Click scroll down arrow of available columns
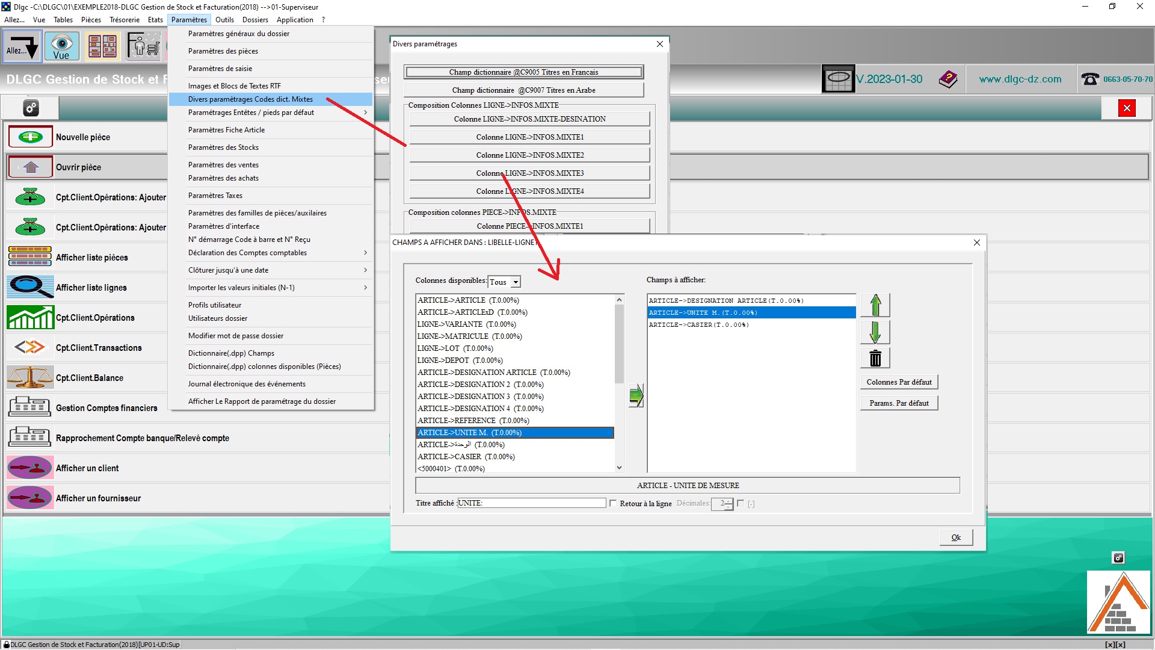 [619, 468]
